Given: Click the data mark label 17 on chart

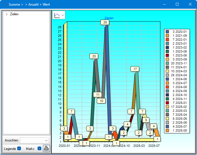Looking at the screenshot, I should [x=135, y=69].
